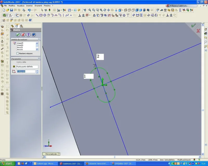Click the horizontal scrollbar right arrow
The height and width of the screenshot is (166, 208).
[200, 157]
